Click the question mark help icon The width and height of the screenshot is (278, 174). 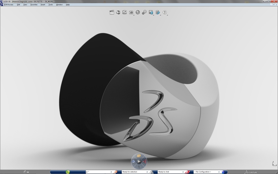tap(165, 12)
